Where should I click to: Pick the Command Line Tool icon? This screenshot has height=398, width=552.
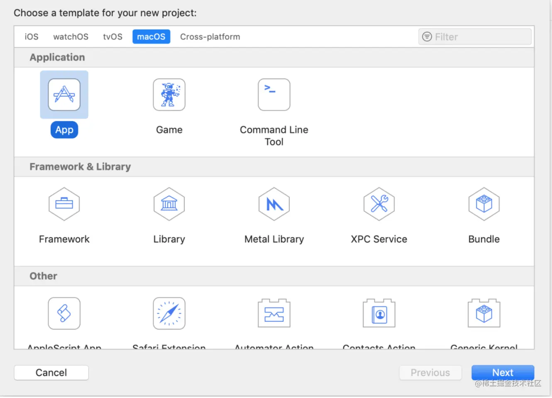click(x=274, y=95)
